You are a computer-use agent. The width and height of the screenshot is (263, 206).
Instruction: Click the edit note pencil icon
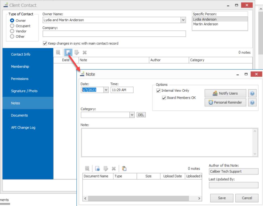coord(77,52)
